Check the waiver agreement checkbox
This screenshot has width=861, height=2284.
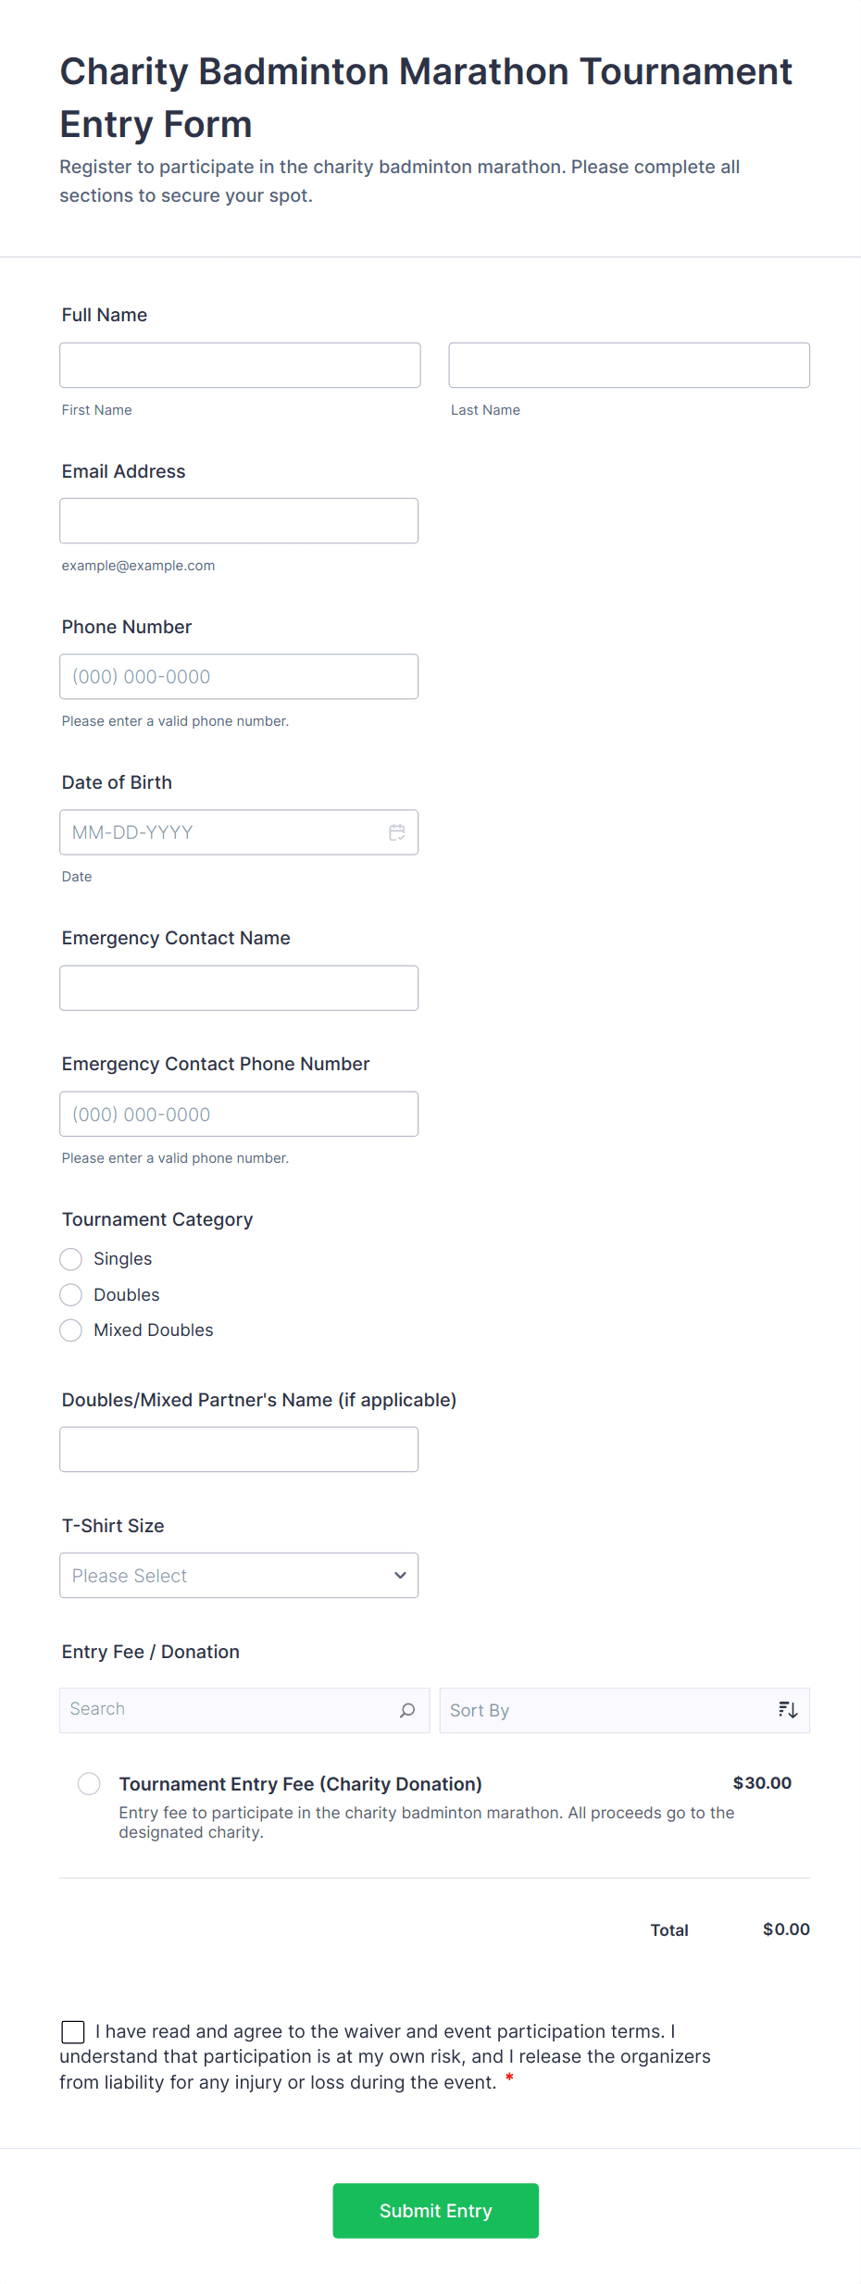pos(73,2031)
